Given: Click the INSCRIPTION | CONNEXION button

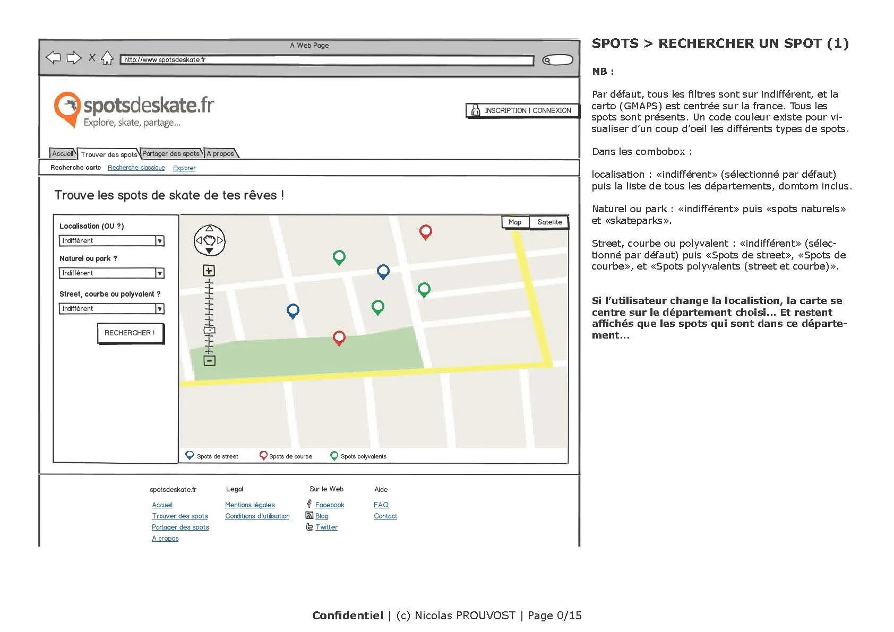Looking at the screenshot, I should (x=522, y=110).
